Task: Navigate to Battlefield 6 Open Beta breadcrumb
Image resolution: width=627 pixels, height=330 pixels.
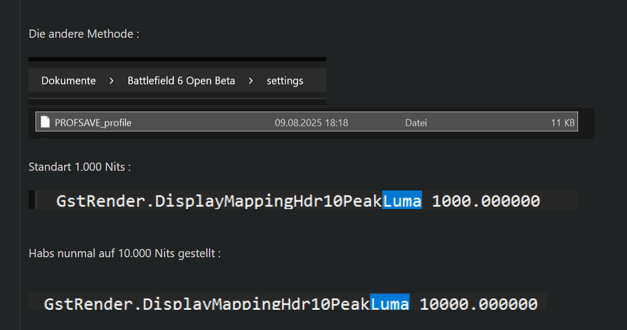Action: (x=181, y=81)
